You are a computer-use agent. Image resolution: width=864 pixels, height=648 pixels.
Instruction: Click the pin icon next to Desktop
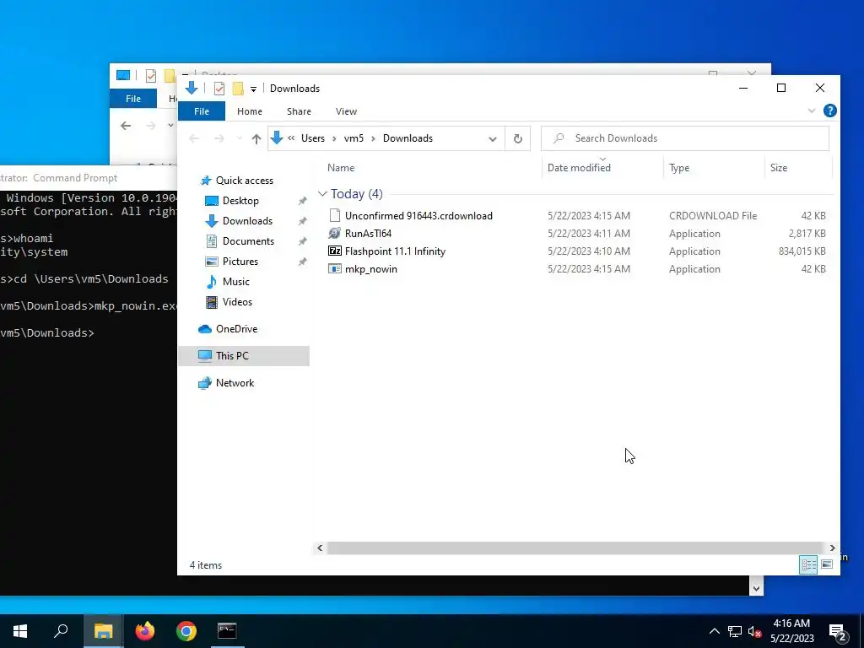tap(302, 201)
